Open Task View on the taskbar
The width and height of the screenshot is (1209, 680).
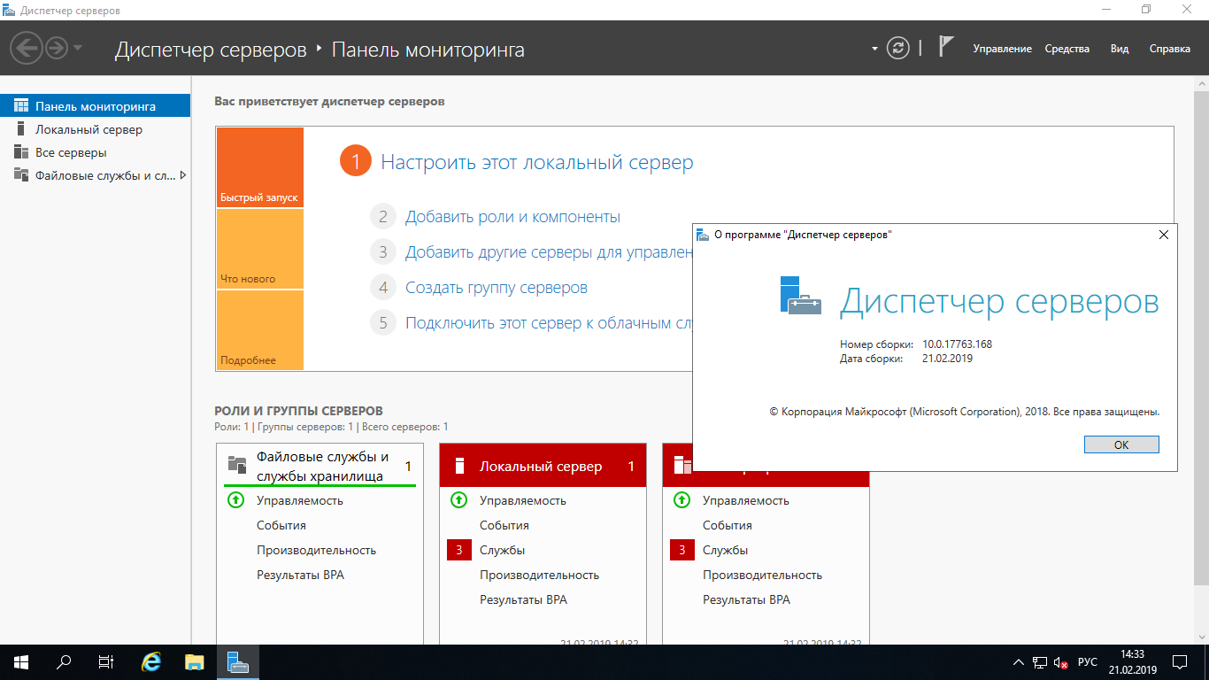(x=105, y=661)
